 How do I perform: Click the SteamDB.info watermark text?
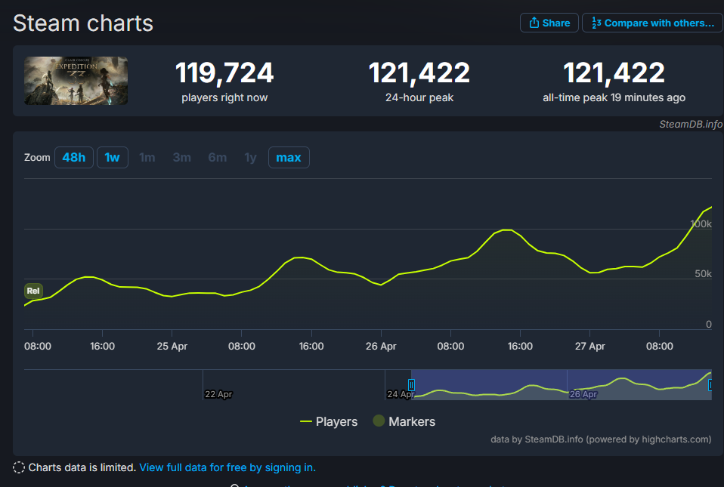click(691, 124)
